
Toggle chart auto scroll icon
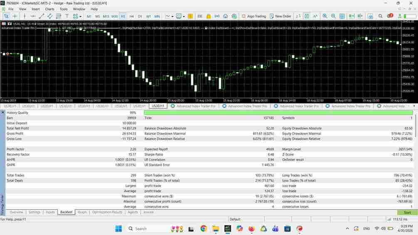point(351,16)
